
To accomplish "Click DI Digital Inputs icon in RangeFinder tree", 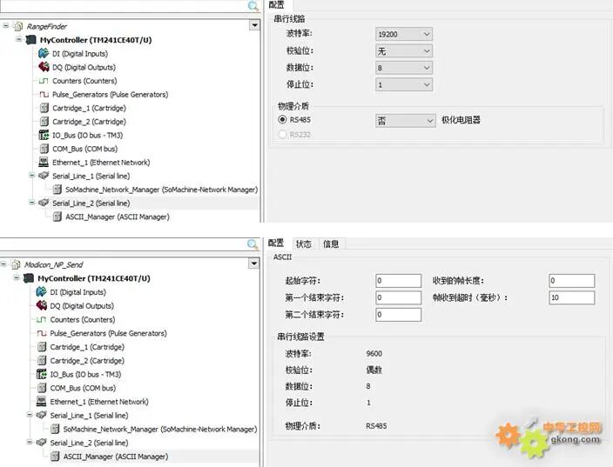I will 44,53.
